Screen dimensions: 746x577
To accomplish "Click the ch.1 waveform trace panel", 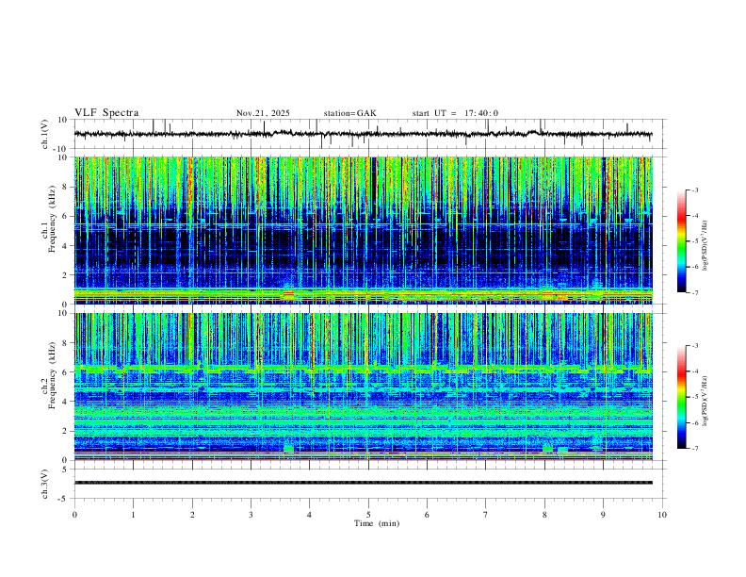I will click(368, 134).
